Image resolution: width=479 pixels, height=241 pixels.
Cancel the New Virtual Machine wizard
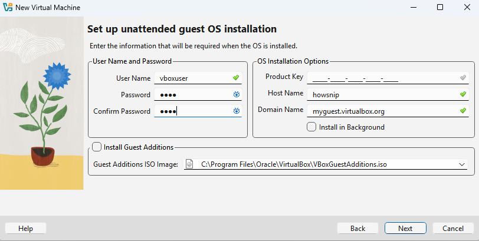(453, 229)
